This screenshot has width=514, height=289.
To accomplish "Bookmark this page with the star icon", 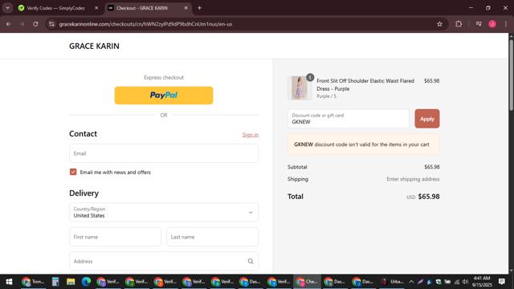I will point(439,24).
